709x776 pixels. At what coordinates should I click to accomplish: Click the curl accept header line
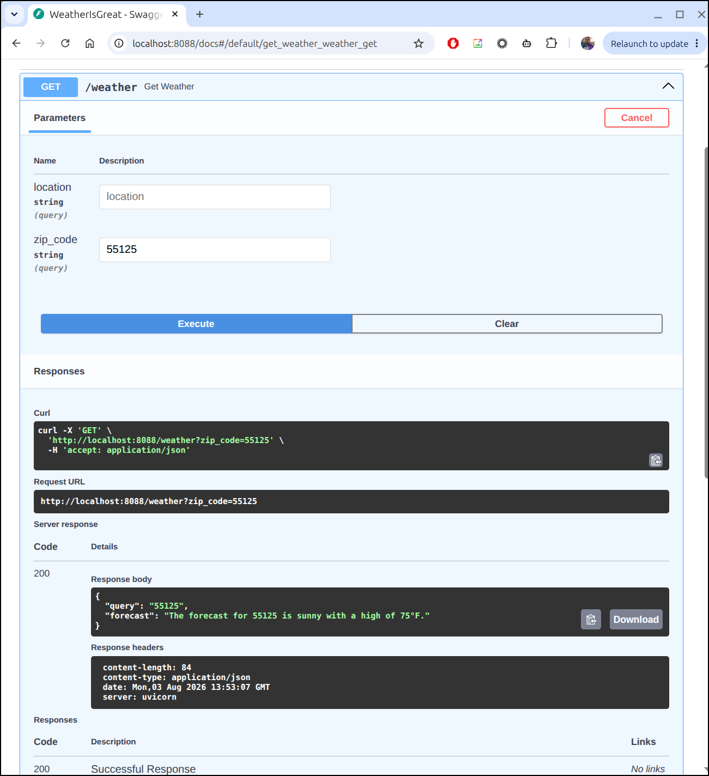[x=119, y=450]
